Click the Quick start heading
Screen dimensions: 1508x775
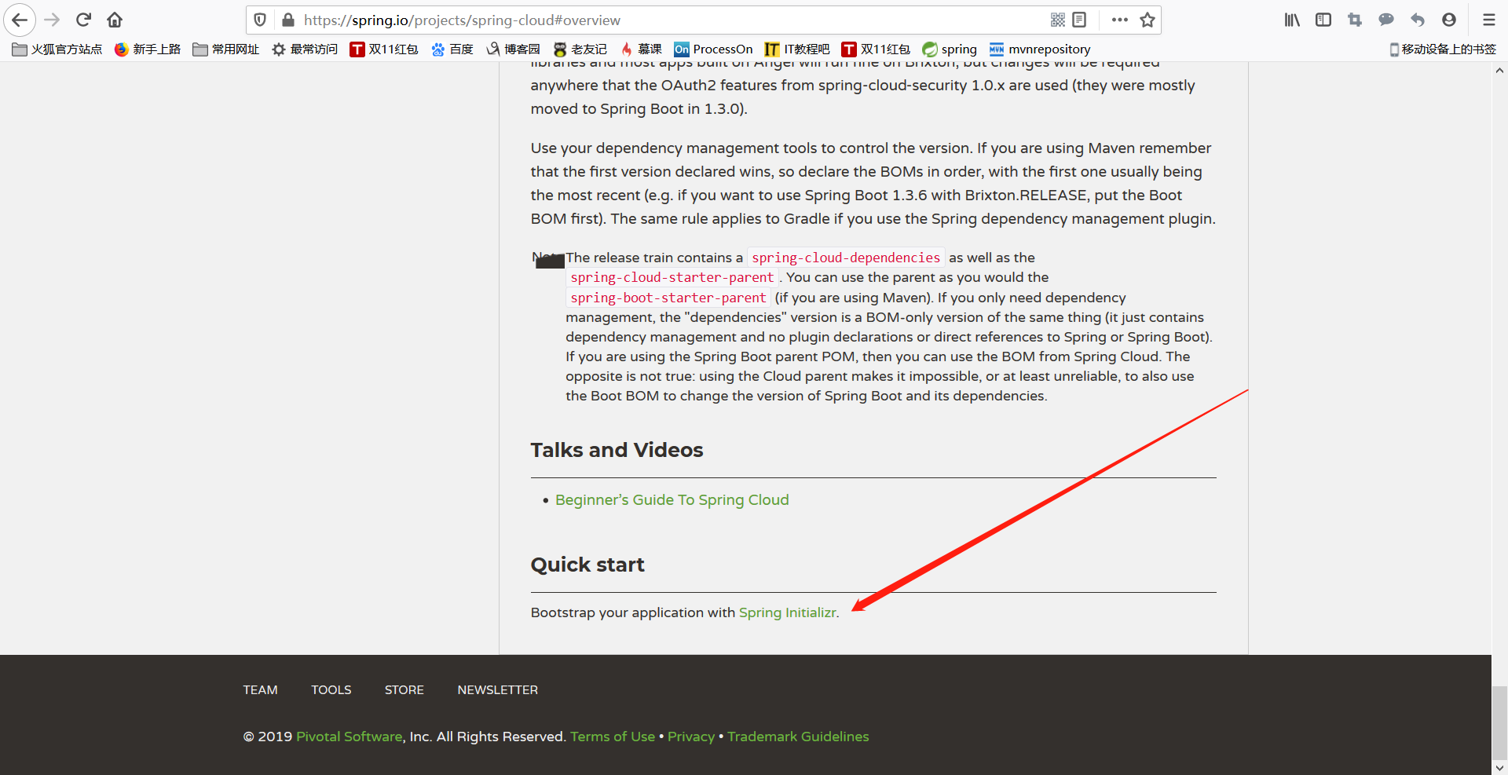point(587,565)
